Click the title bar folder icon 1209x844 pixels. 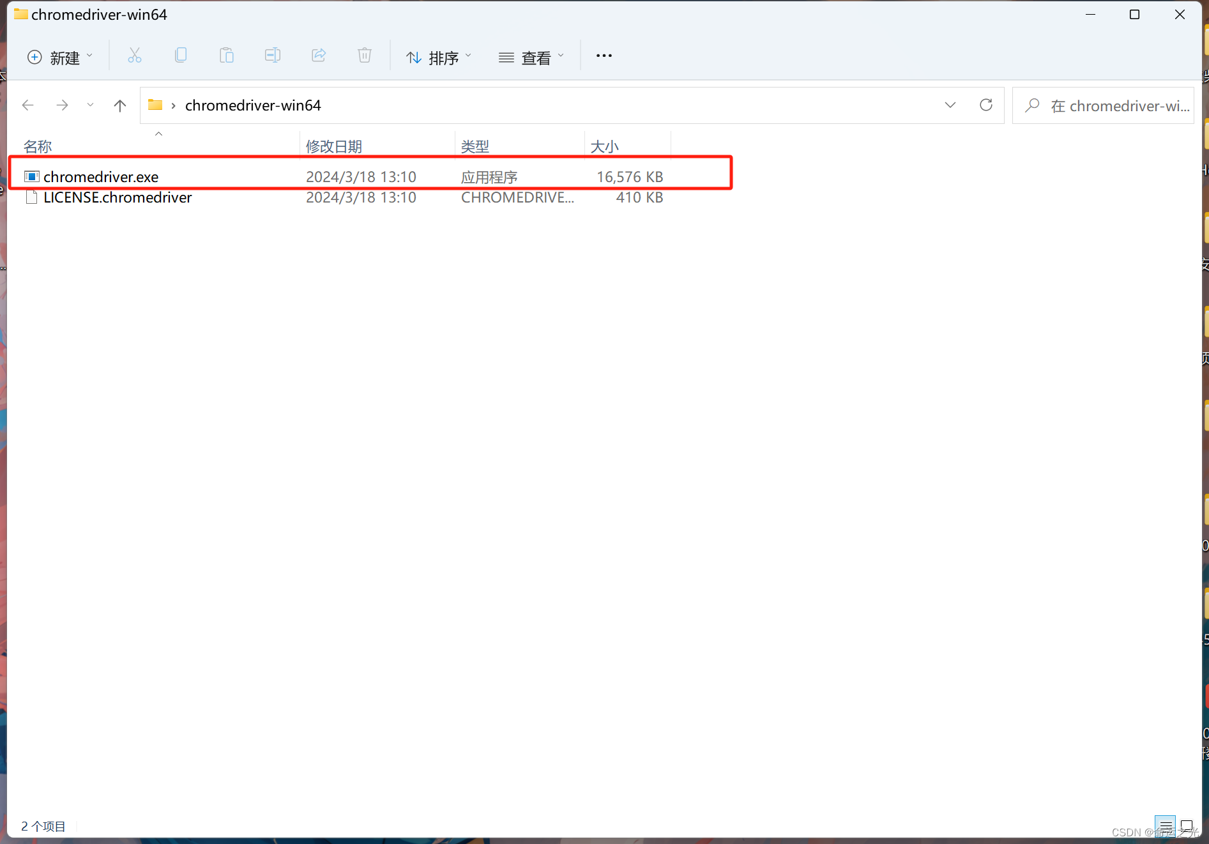(x=20, y=14)
